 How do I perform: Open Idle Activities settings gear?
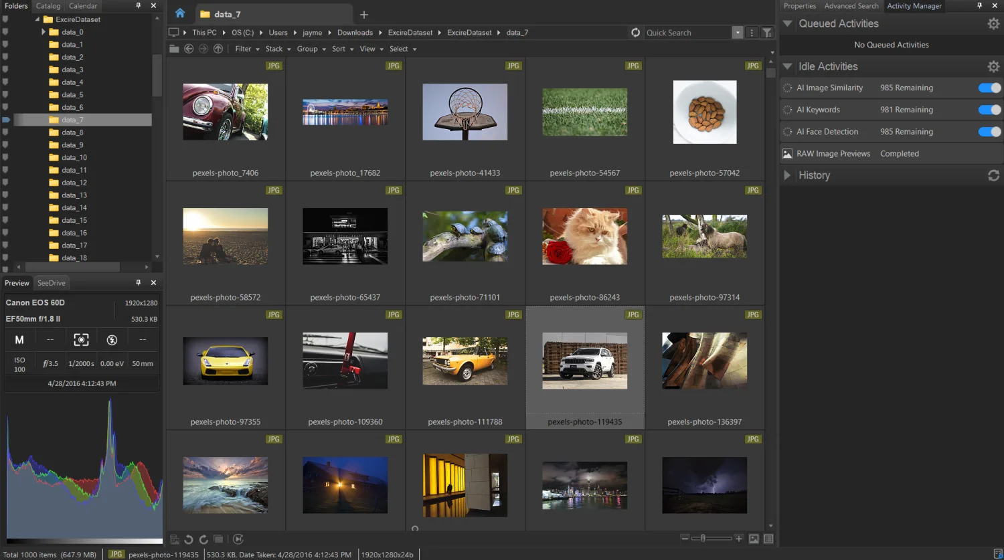[993, 66]
